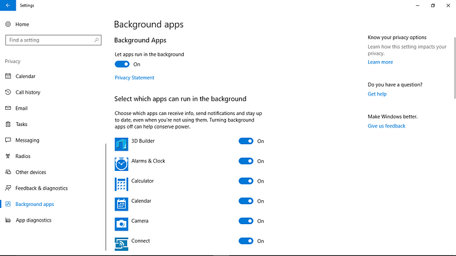This screenshot has width=456, height=256.
Task: Click the Call history clock icon
Action: point(8,92)
